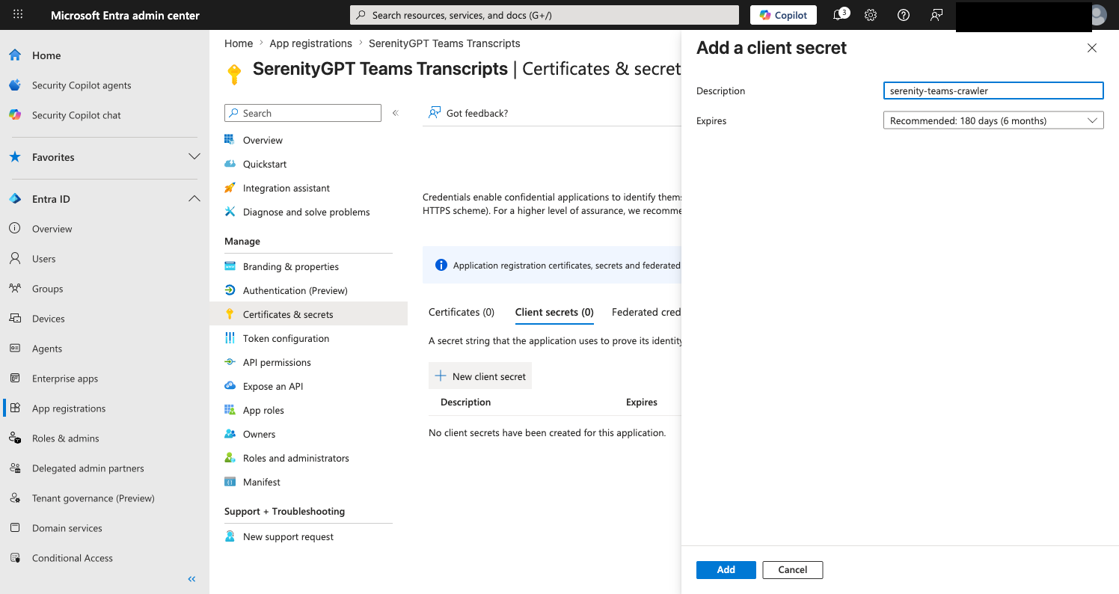Open Token configuration
This screenshot has width=1119, height=594.
point(286,338)
